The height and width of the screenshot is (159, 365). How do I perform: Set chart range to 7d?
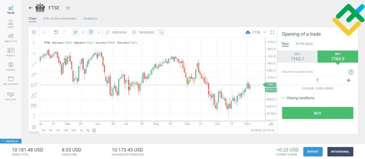pyautogui.click(x=50, y=131)
